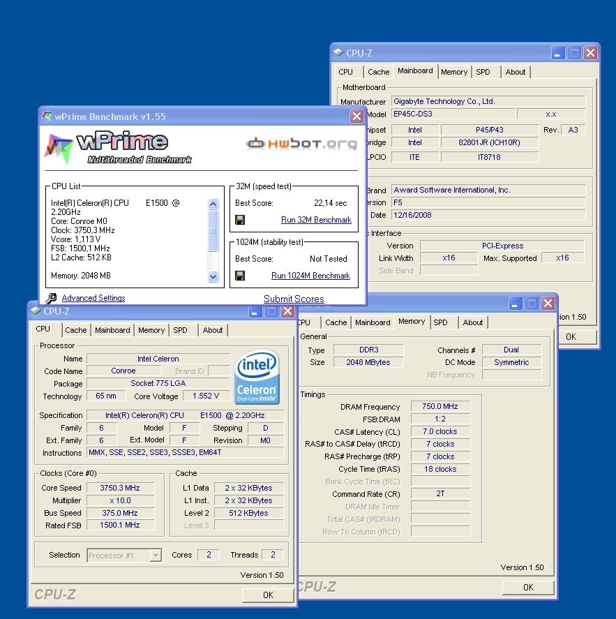Viewport: 616px width, 619px height.
Task: Click the Instructions MMX, SSE list field
Action: pos(185,452)
